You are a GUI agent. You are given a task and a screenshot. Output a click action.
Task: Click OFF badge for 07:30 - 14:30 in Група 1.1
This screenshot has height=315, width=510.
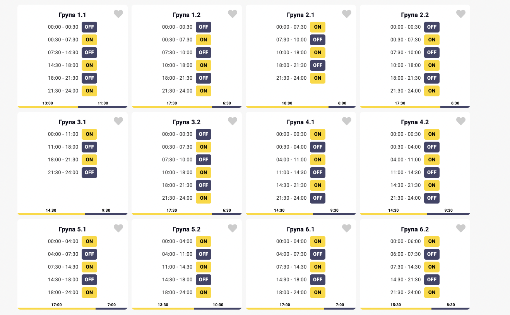coord(89,52)
